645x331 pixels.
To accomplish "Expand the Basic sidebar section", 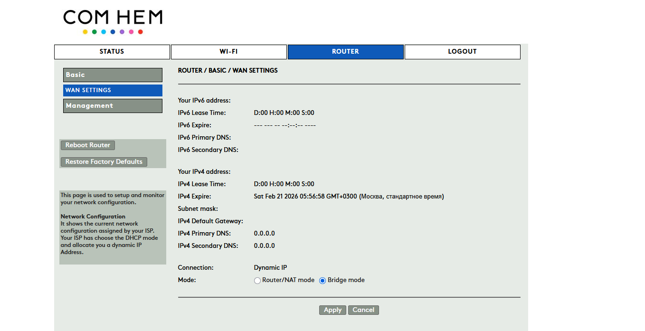I will tap(113, 75).
